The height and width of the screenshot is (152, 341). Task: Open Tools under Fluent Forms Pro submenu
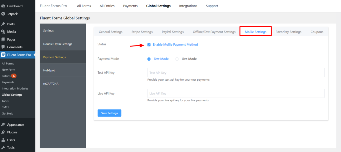click(x=5, y=101)
